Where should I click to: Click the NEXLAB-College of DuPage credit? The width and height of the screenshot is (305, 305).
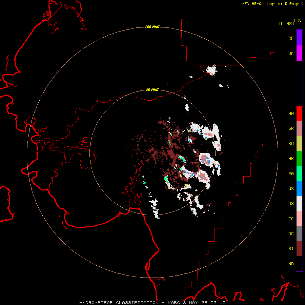[x=270, y=4]
